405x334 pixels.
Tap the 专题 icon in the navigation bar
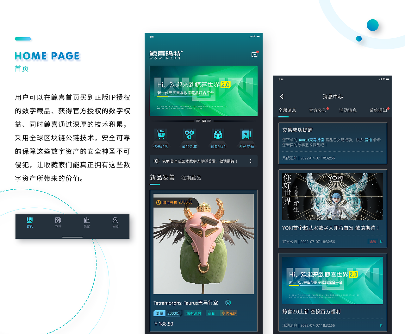click(x=58, y=220)
